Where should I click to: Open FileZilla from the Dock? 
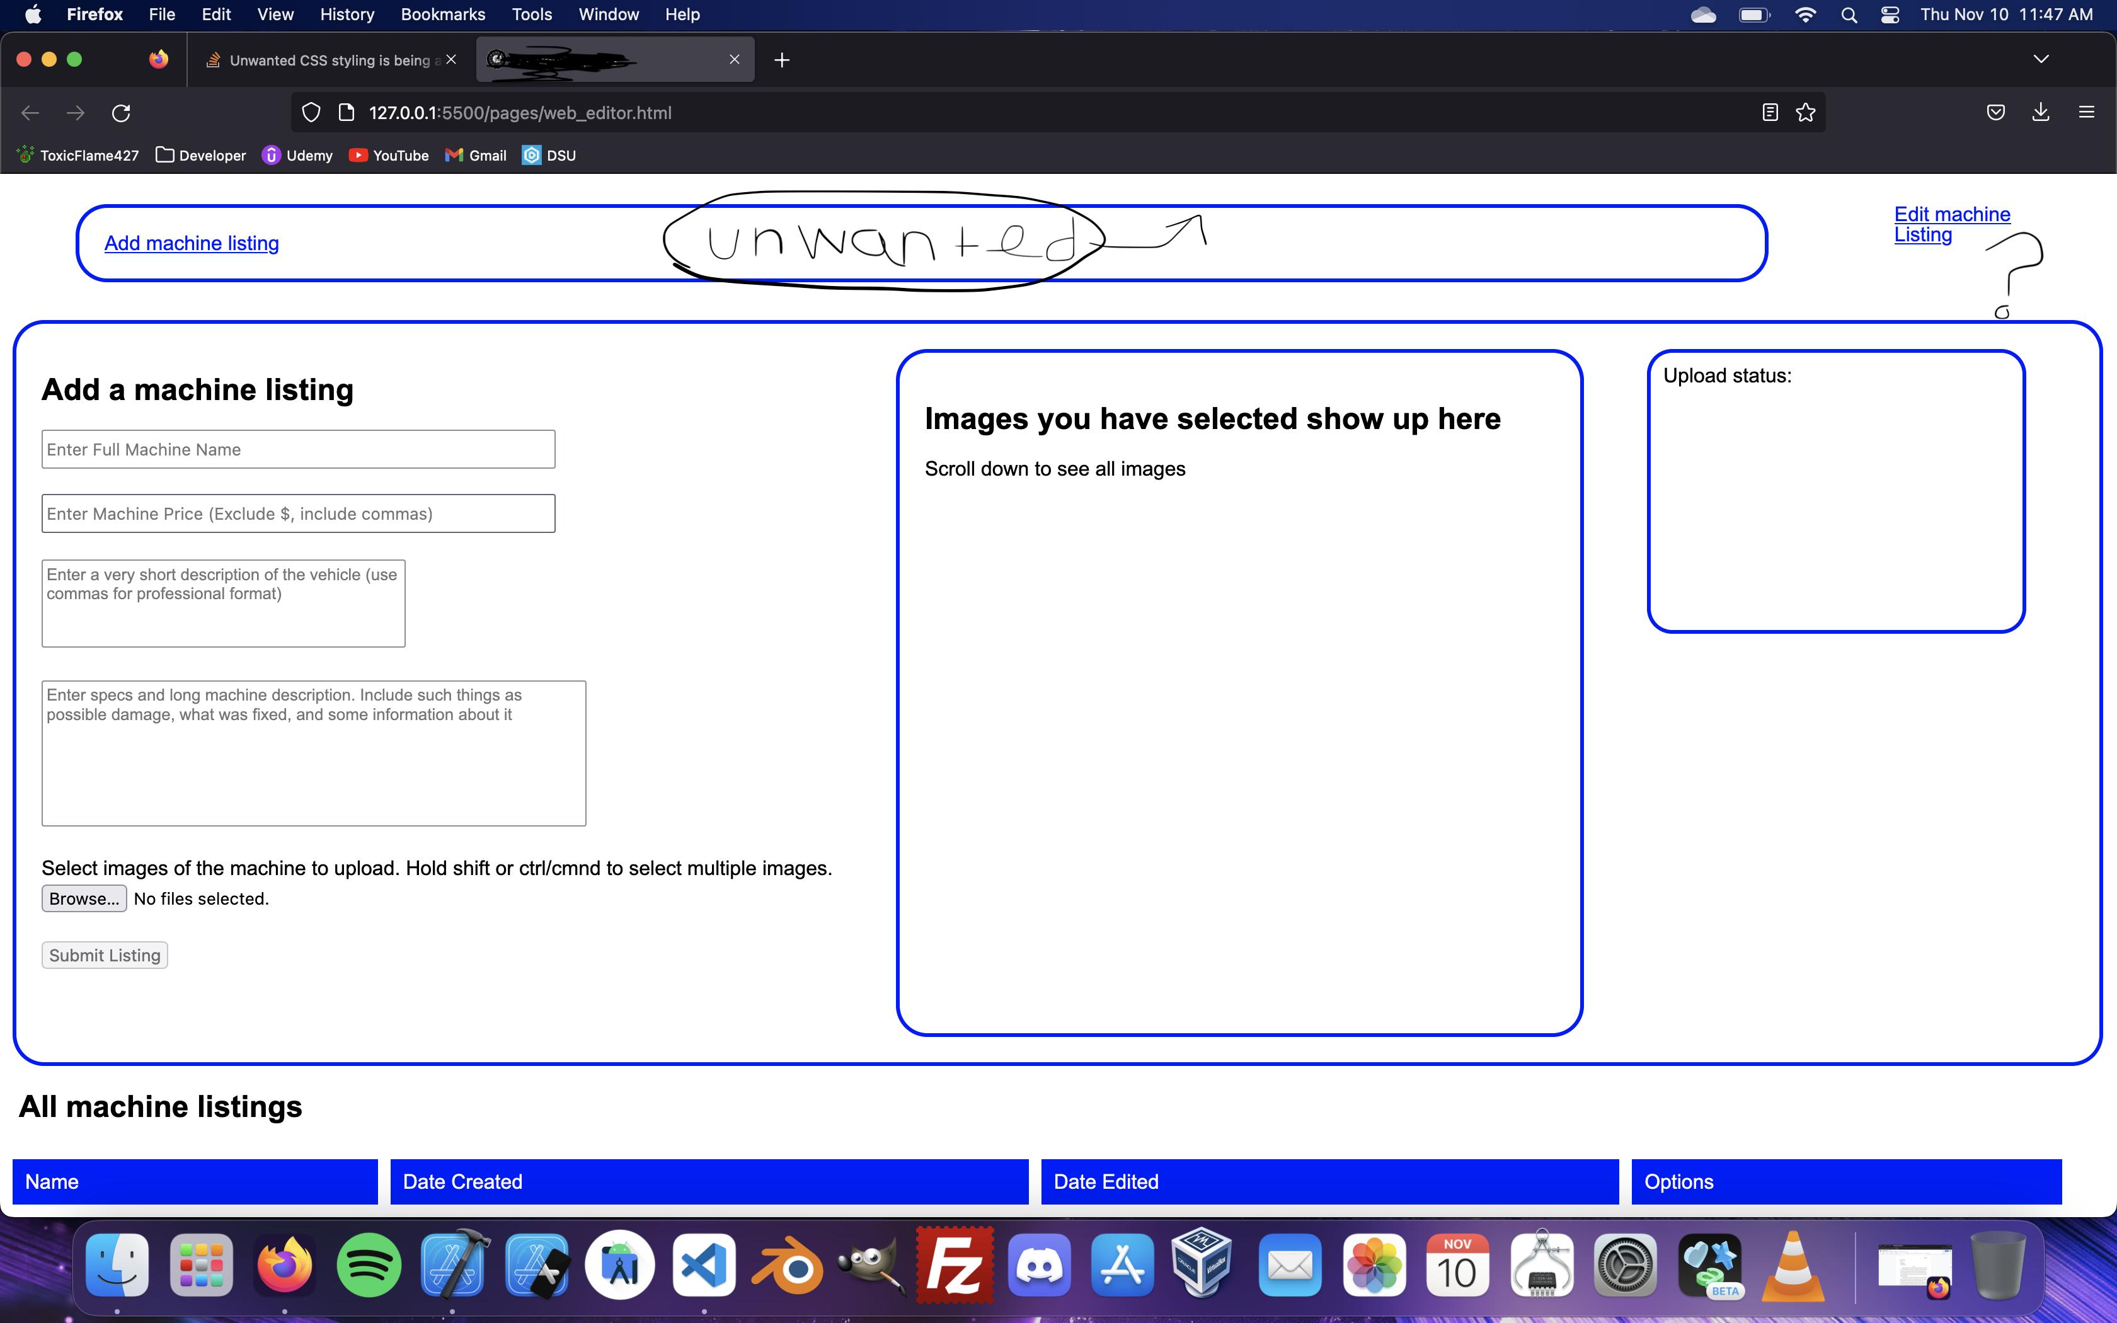(955, 1265)
